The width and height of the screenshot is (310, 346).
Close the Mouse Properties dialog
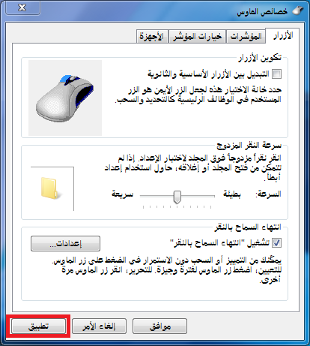pos(22,8)
